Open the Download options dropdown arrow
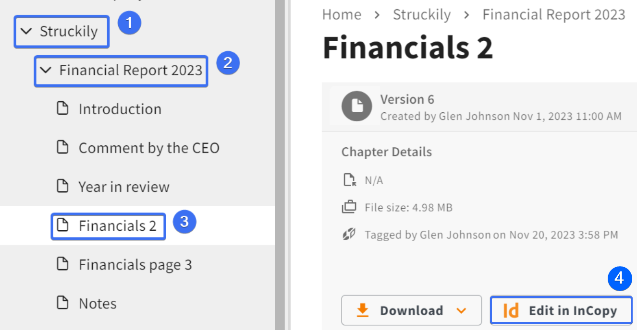The height and width of the screenshot is (330, 637). point(461,311)
